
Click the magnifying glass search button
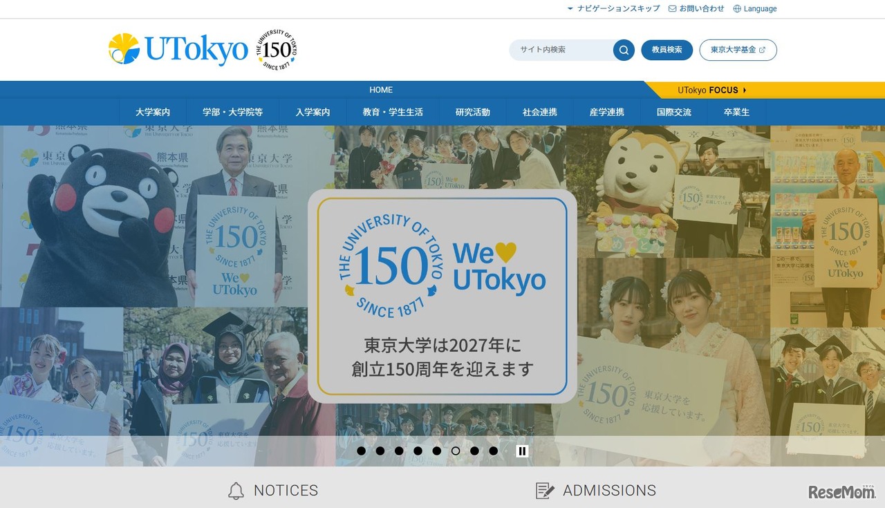pos(624,50)
